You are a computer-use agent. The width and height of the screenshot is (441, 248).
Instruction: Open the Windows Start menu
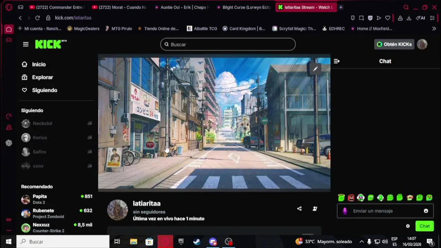click(x=8, y=241)
